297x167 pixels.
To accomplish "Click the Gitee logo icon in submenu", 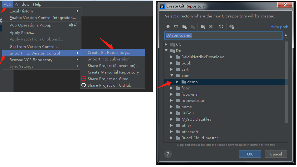I will (84, 79).
